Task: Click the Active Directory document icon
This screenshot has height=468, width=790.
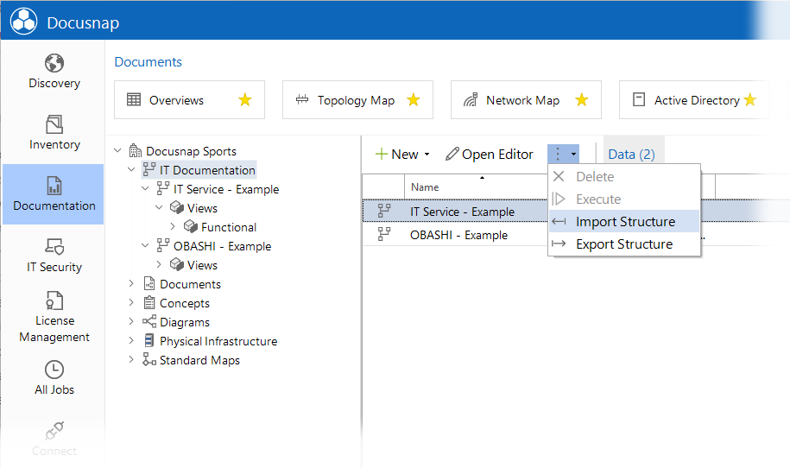Action: point(638,99)
